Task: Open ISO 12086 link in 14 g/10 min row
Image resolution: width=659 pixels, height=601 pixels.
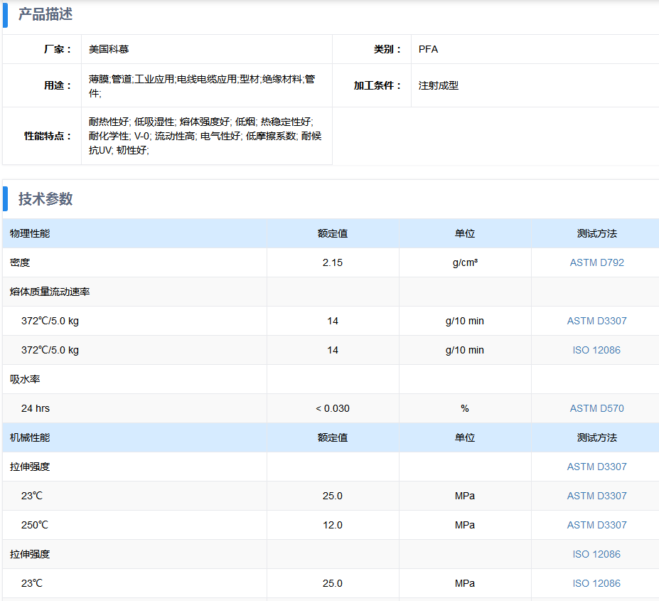Action: coord(596,350)
